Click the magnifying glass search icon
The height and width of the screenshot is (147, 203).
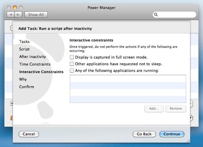(x=156, y=15)
